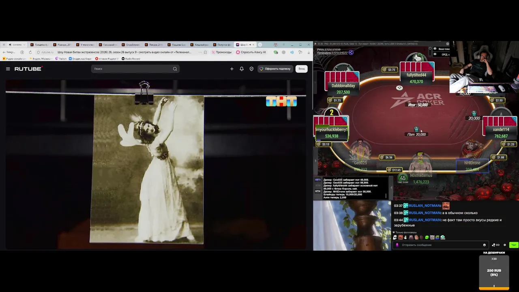
Task: Click the 45 time bank indicator
Action: pos(403,178)
